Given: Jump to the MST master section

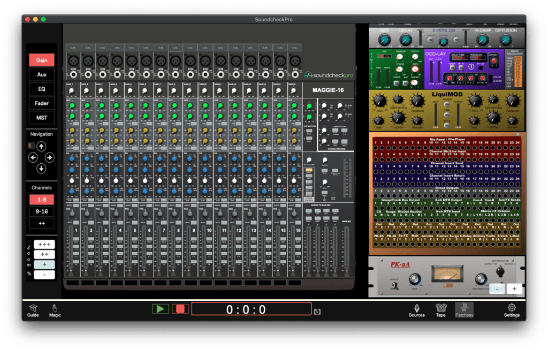Looking at the screenshot, I should [x=42, y=118].
